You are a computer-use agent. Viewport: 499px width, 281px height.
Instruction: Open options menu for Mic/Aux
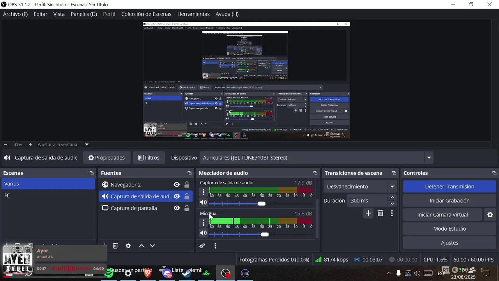[x=203, y=223]
